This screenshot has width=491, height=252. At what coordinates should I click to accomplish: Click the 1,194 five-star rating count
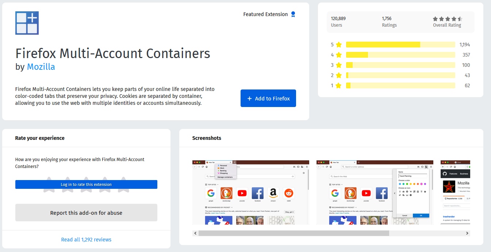coord(465,45)
